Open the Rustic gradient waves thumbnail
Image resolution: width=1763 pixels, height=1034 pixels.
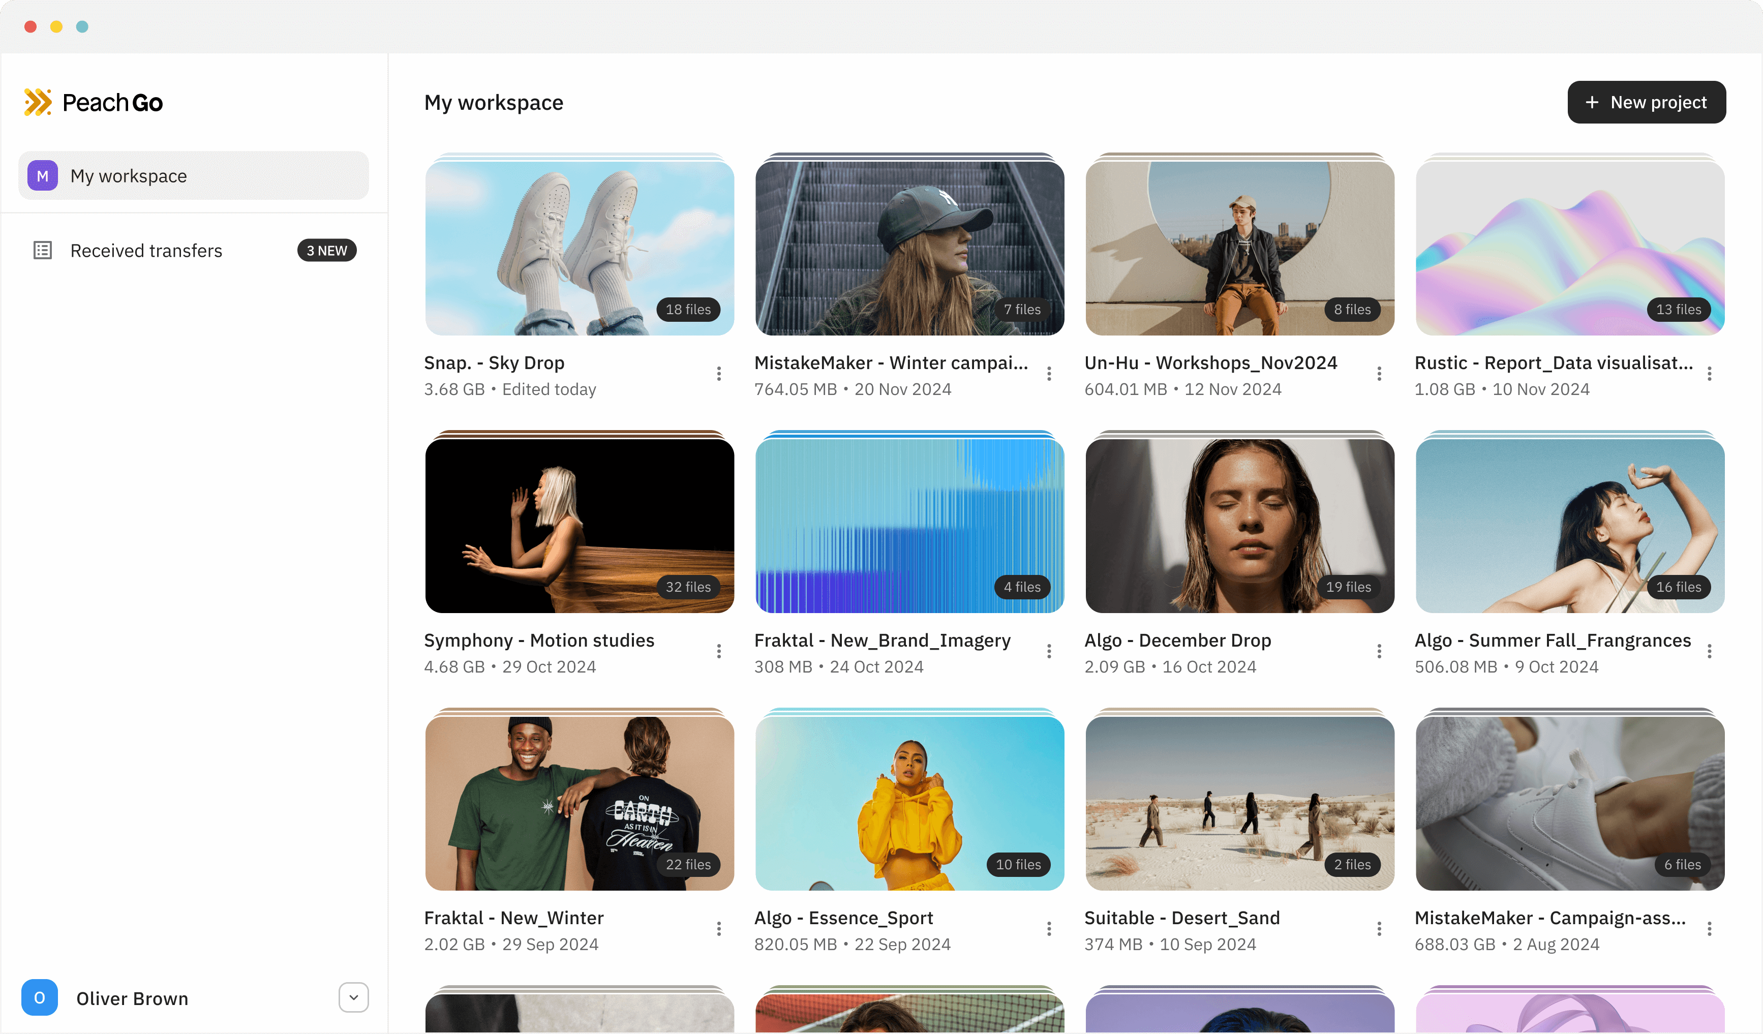point(1570,248)
